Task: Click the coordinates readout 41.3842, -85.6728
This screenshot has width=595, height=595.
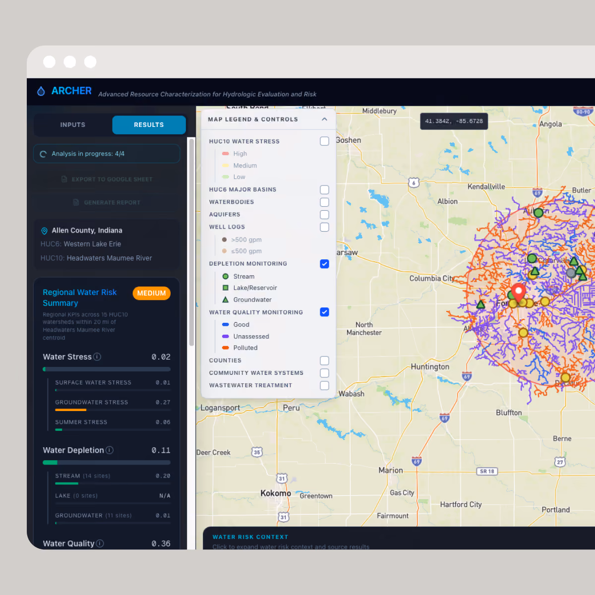Action: tap(454, 121)
